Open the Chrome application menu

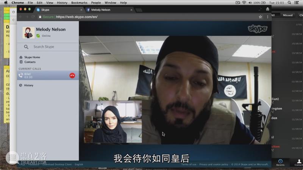point(17,3)
